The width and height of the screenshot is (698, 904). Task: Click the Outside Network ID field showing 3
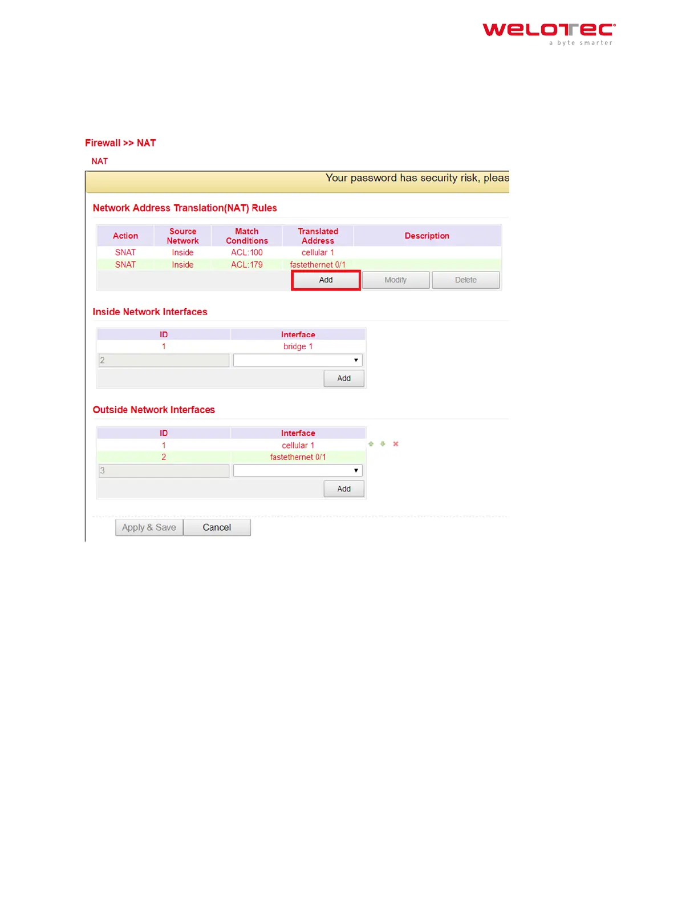[x=164, y=471]
